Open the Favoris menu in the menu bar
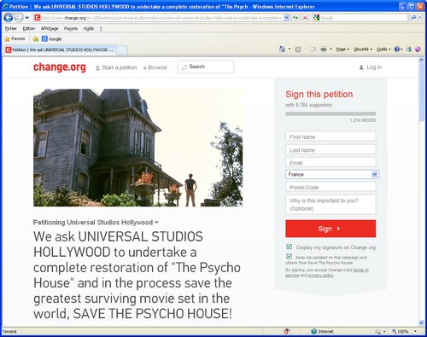Viewport: 427px width, 337px height. [x=71, y=28]
